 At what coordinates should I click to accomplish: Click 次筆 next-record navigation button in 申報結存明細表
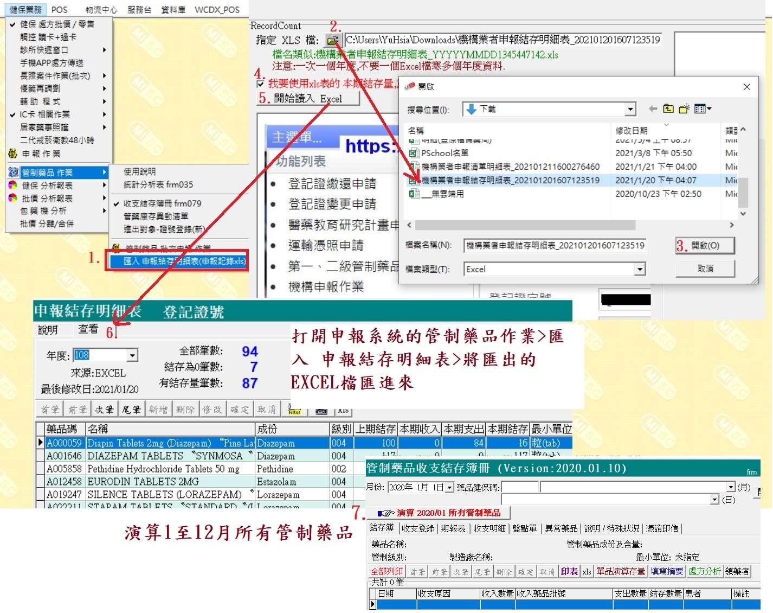click(x=105, y=410)
